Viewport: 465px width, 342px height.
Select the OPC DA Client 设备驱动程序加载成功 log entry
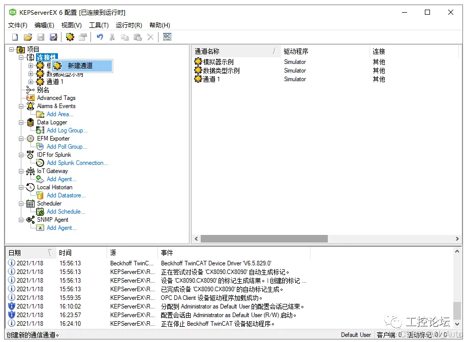pyautogui.click(x=230, y=297)
